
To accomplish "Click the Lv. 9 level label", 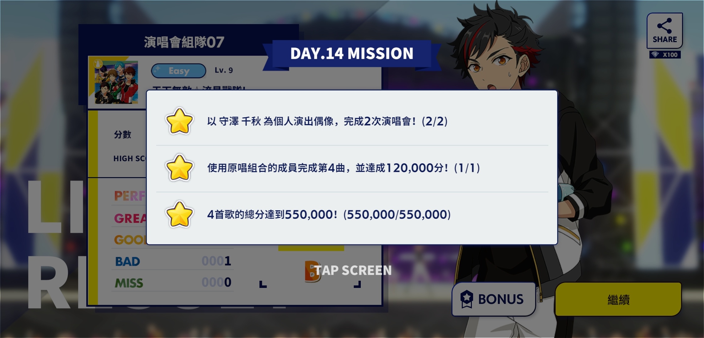I will (x=224, y=70).
